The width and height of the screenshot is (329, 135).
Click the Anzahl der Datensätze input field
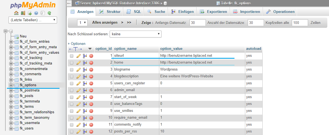[x=255, y=23]
